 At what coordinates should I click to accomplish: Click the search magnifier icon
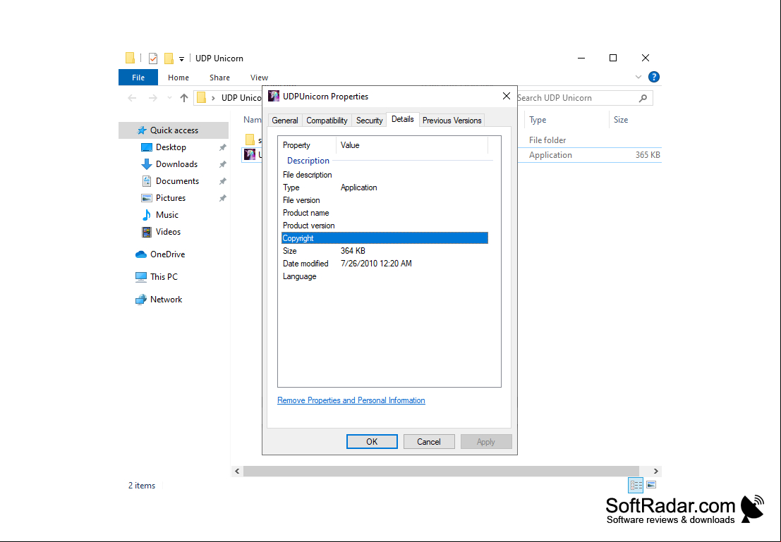click(x=643, y=98)
